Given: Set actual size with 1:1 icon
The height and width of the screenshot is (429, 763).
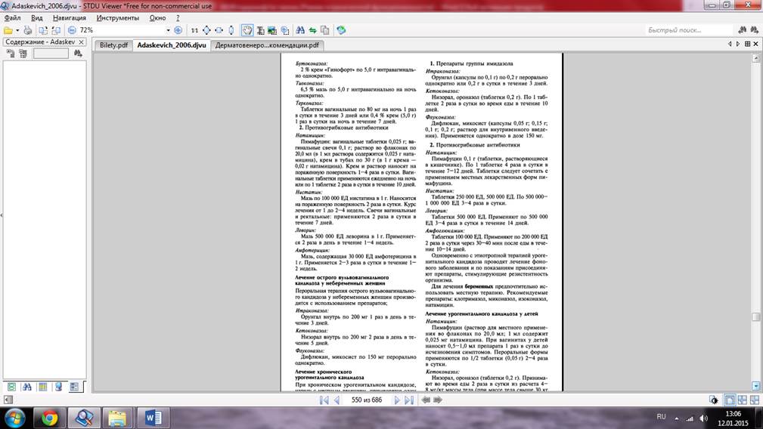Looking at the screenshot, I should [x=194, y=30].
